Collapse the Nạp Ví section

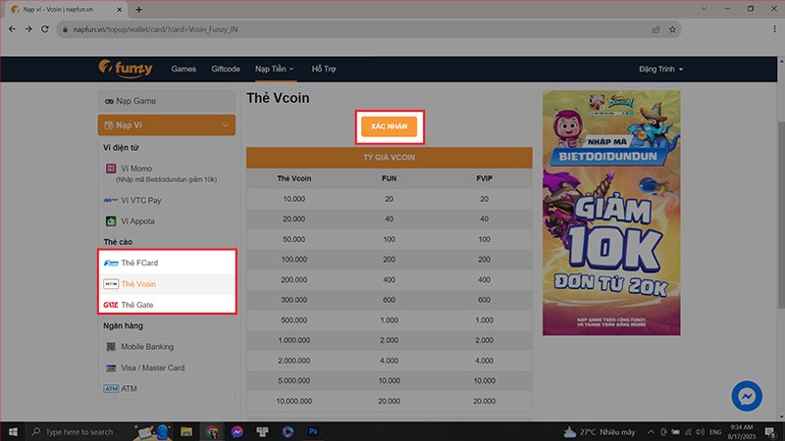point(167,125)
